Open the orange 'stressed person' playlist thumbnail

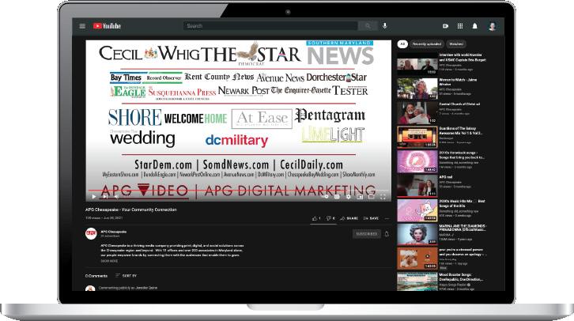click(417, 259)
